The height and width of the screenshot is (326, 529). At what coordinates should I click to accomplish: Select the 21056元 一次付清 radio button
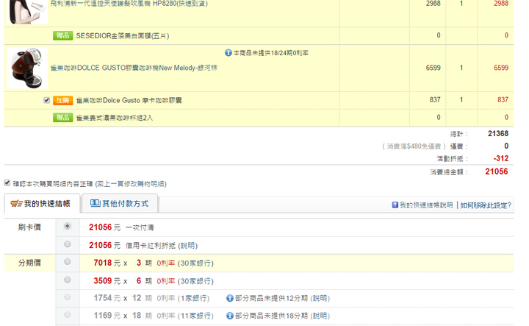pyautogui.click(x=68, y=226)
